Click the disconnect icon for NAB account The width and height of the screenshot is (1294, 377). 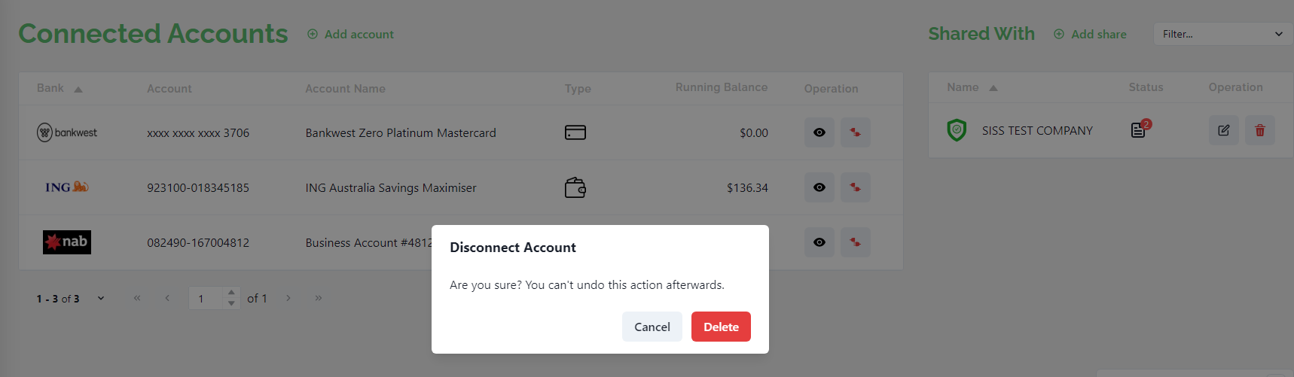(x=855, y=242)
